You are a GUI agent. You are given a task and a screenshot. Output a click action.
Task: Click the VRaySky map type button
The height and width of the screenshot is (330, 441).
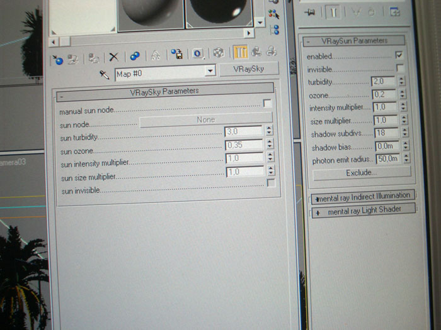249,69
